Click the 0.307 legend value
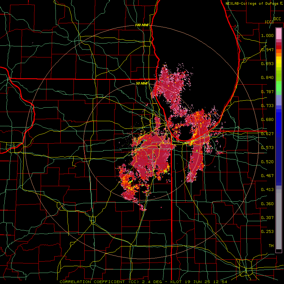The height and width of the screenshot is (284, 284). 267,218
